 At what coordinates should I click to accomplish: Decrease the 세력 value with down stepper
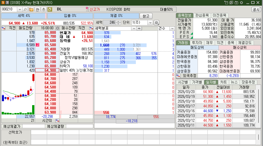tap(118, 24)
